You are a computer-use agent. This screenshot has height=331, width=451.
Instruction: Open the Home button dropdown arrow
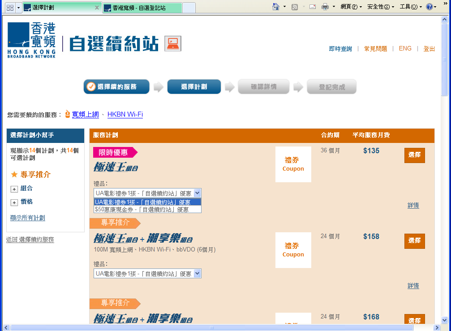[x=284, y=7]
